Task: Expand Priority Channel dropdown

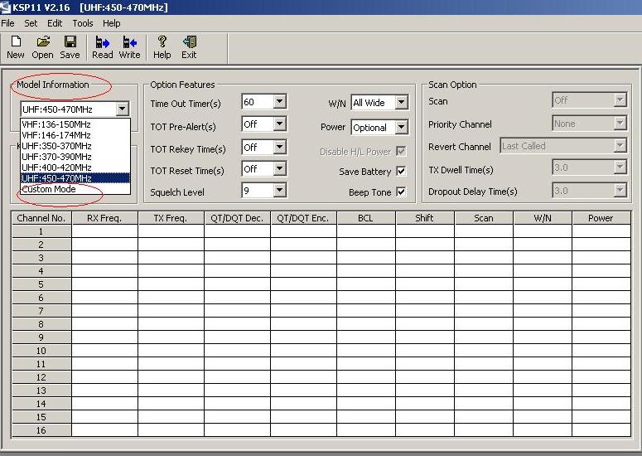Action: 620,123
